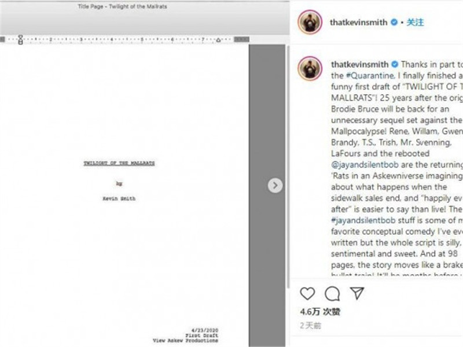Share post via paper plane icon

[357, 293]
